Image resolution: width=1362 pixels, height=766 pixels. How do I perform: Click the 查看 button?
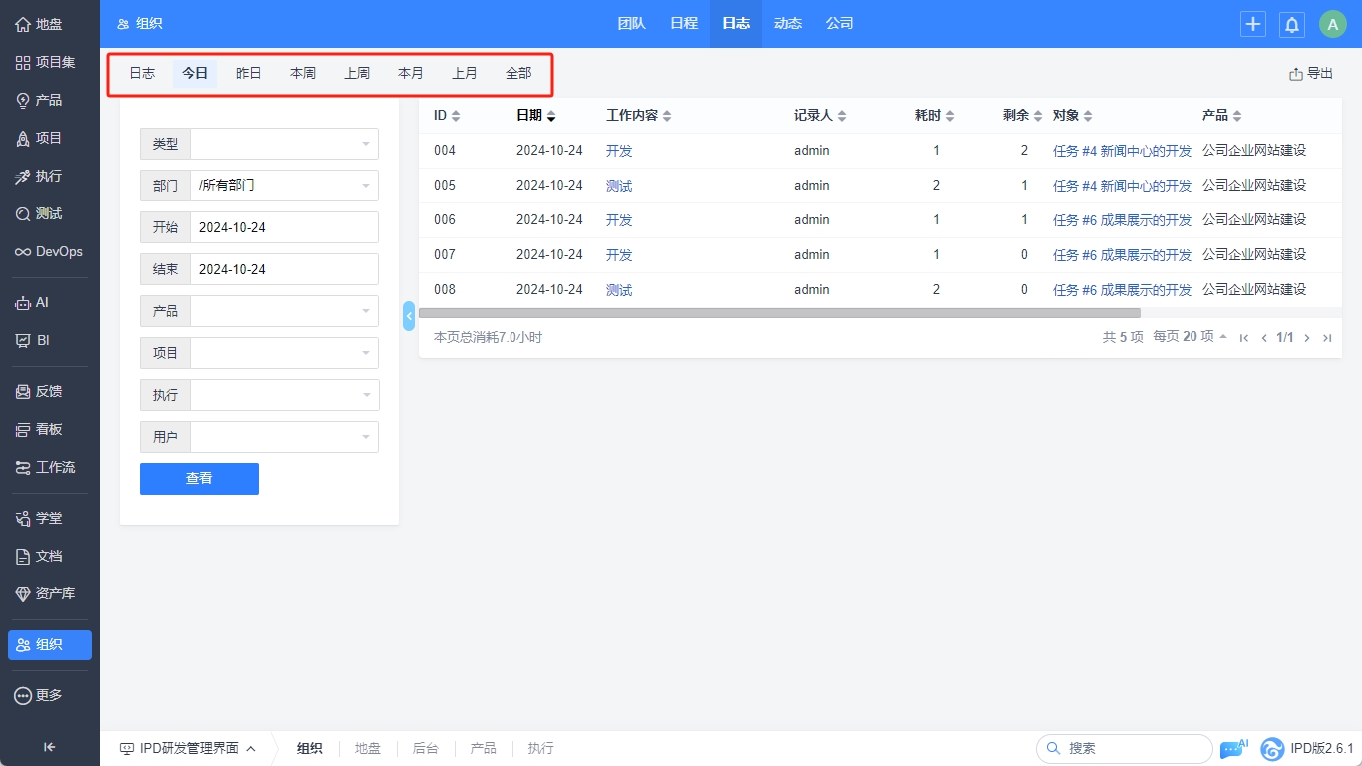(199, 479)
